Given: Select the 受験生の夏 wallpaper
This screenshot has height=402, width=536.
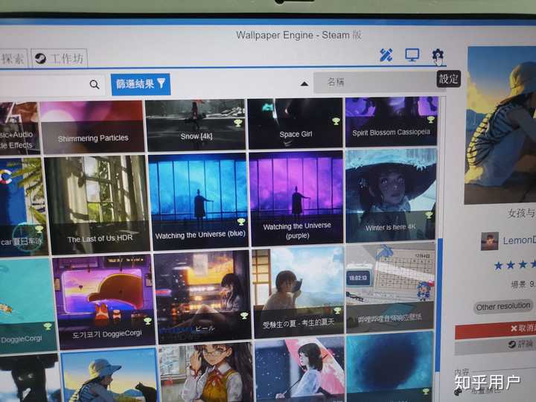Looking at the screenshot, I should pyautogui.click(x=299, y=293).
